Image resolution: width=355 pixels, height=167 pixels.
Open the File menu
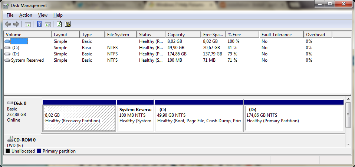[10, 15]
